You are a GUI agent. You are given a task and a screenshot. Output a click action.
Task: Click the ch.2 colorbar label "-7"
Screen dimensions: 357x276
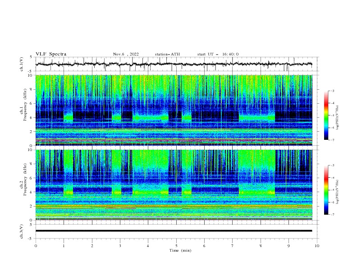point(332,215)
